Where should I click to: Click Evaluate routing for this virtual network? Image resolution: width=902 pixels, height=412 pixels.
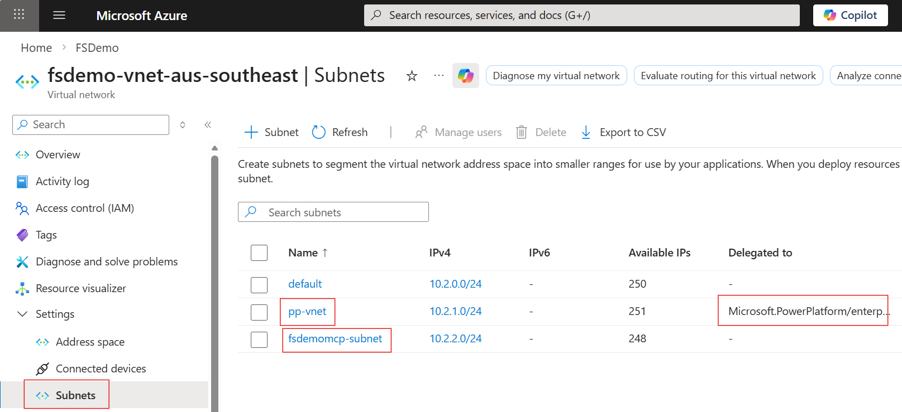coord(728,75)
